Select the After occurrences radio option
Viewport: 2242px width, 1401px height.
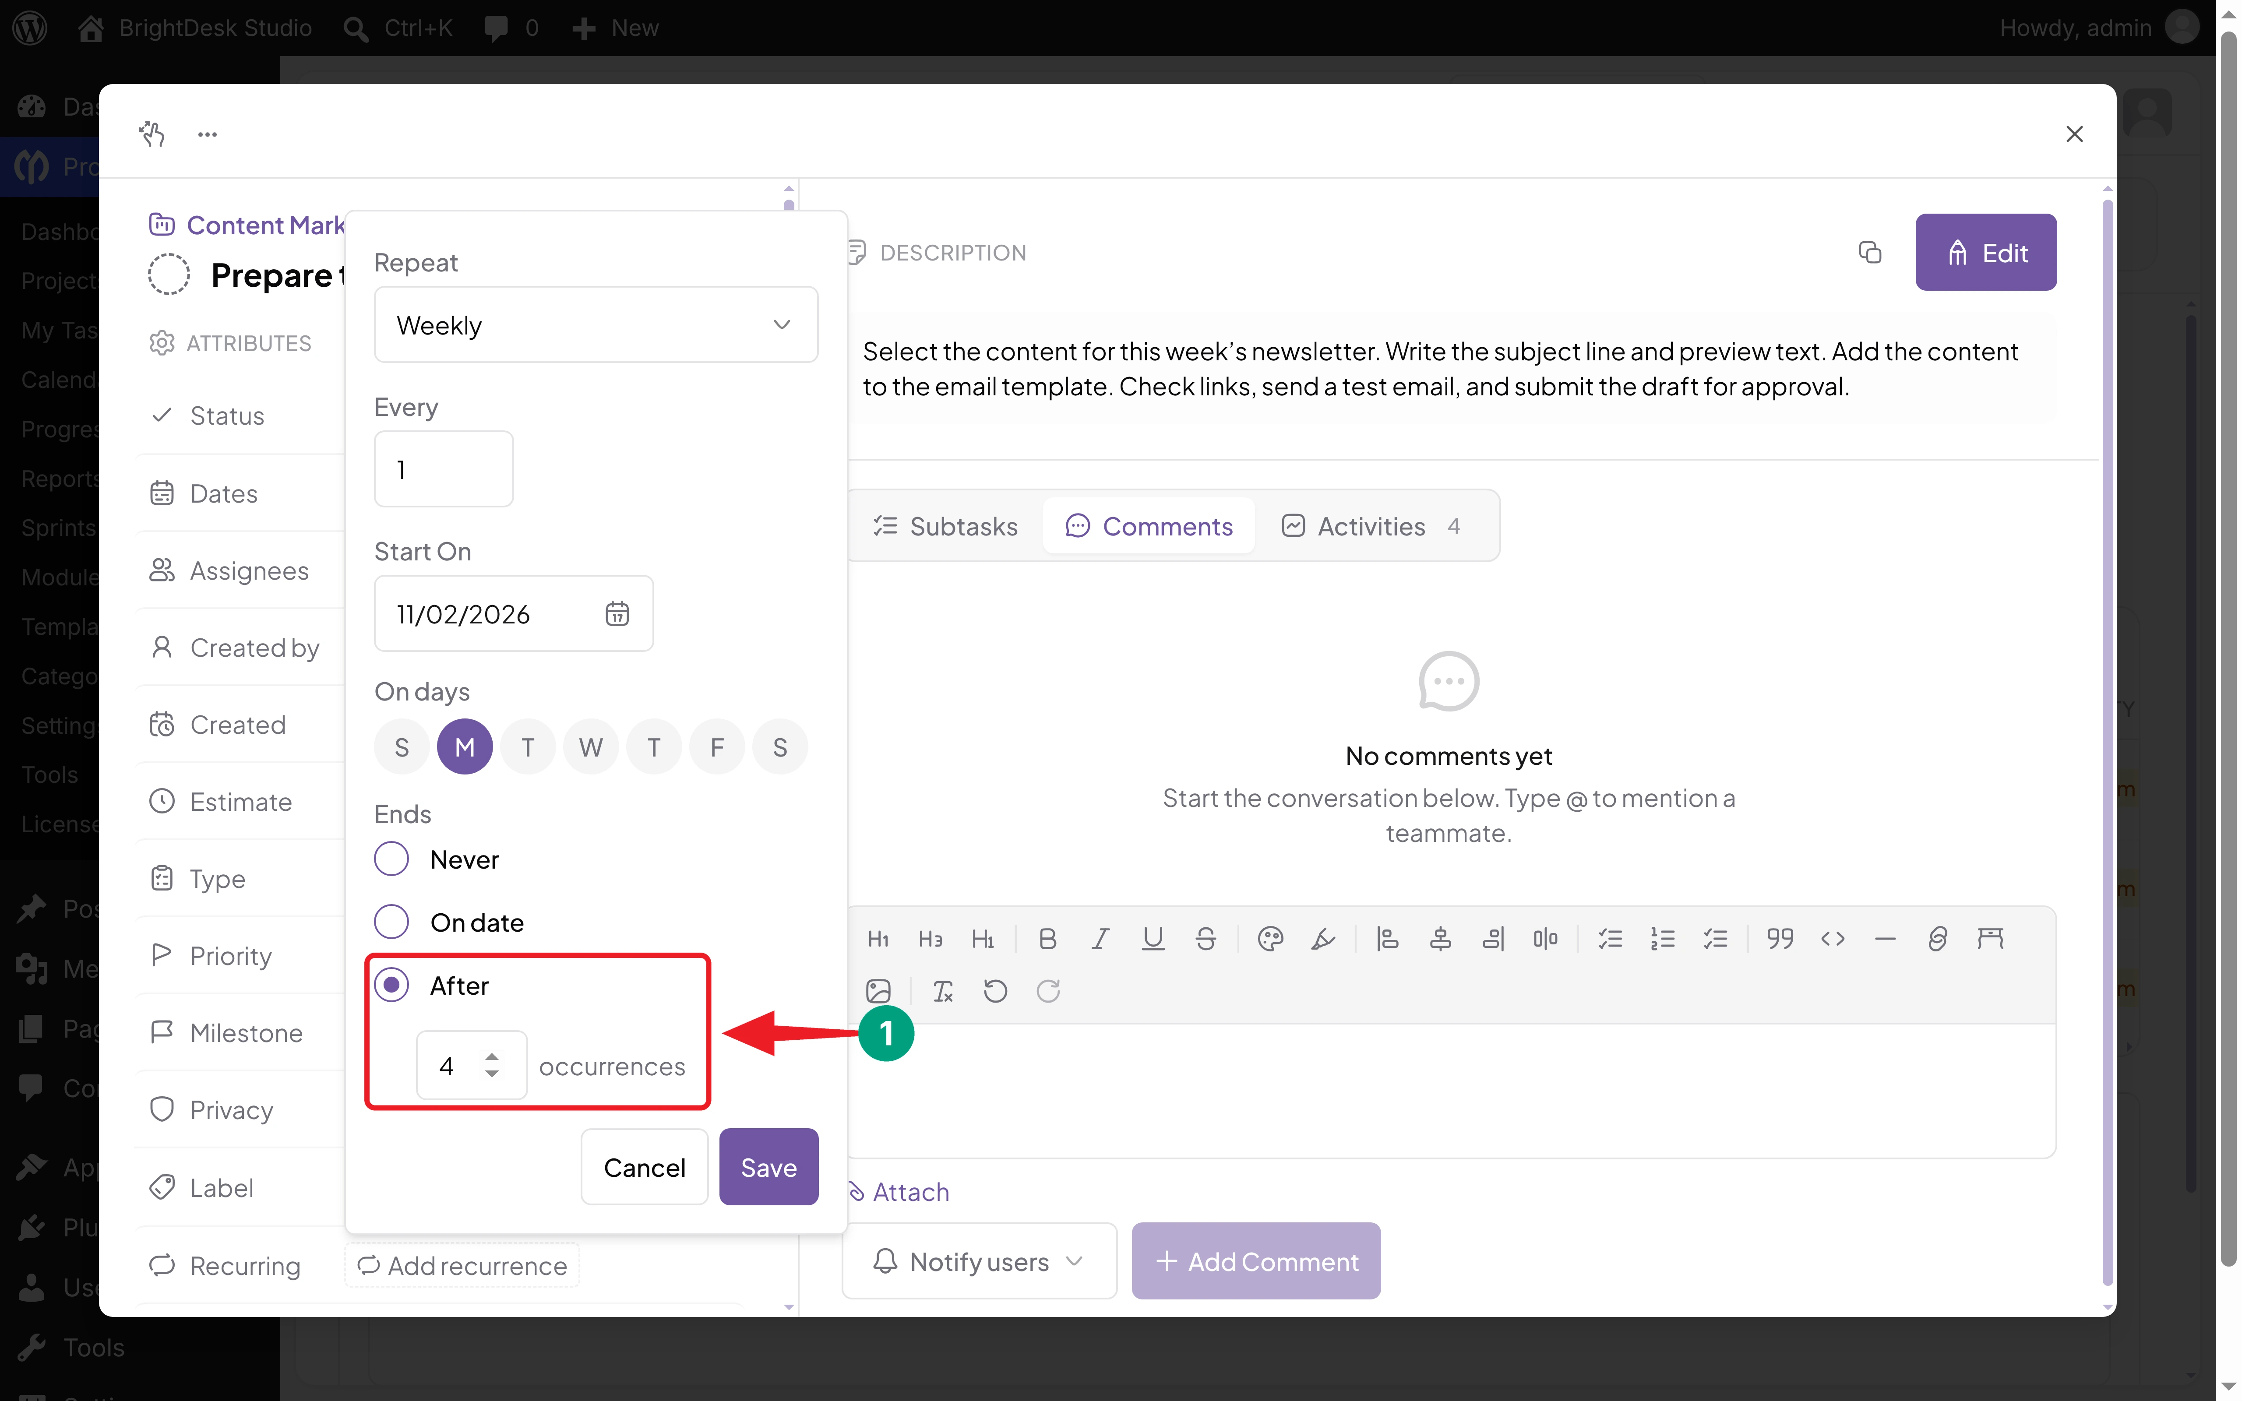click(x=391, y=985)
